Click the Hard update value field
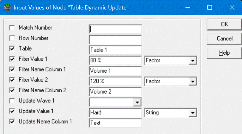This screenshot has height=134, width=242. tap(115, 113)
